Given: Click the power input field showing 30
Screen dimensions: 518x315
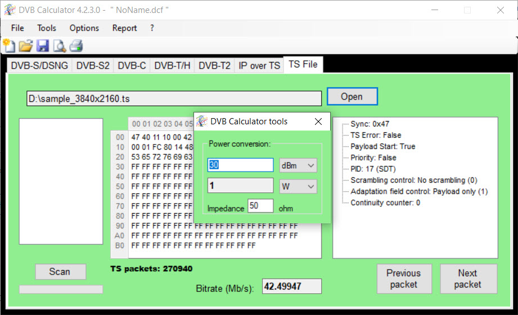Looking at the screenshot, I should [x=241, y=165].
